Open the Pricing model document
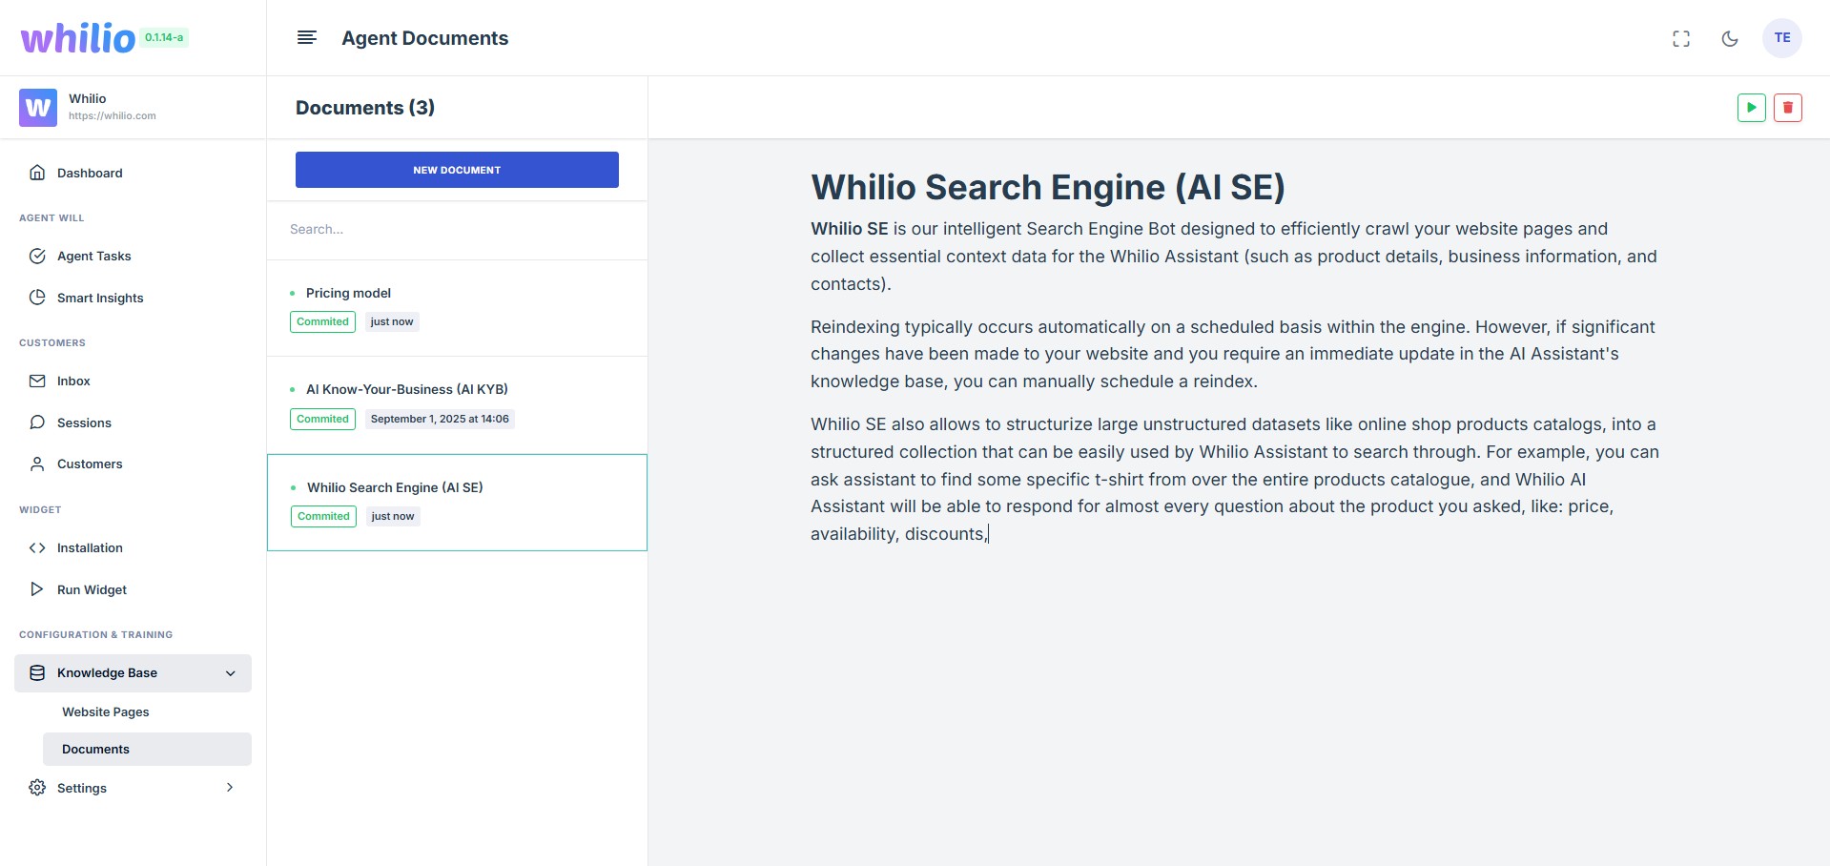The width and height of the screenshot is (1830, 866). (348, 293)
